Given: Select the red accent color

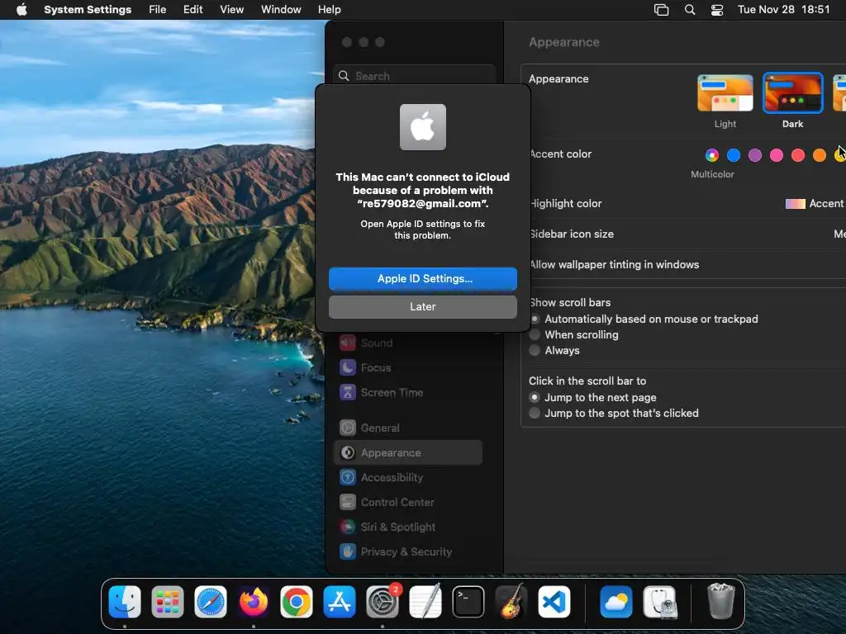Looking at the screenshot, I should point(797,155).
